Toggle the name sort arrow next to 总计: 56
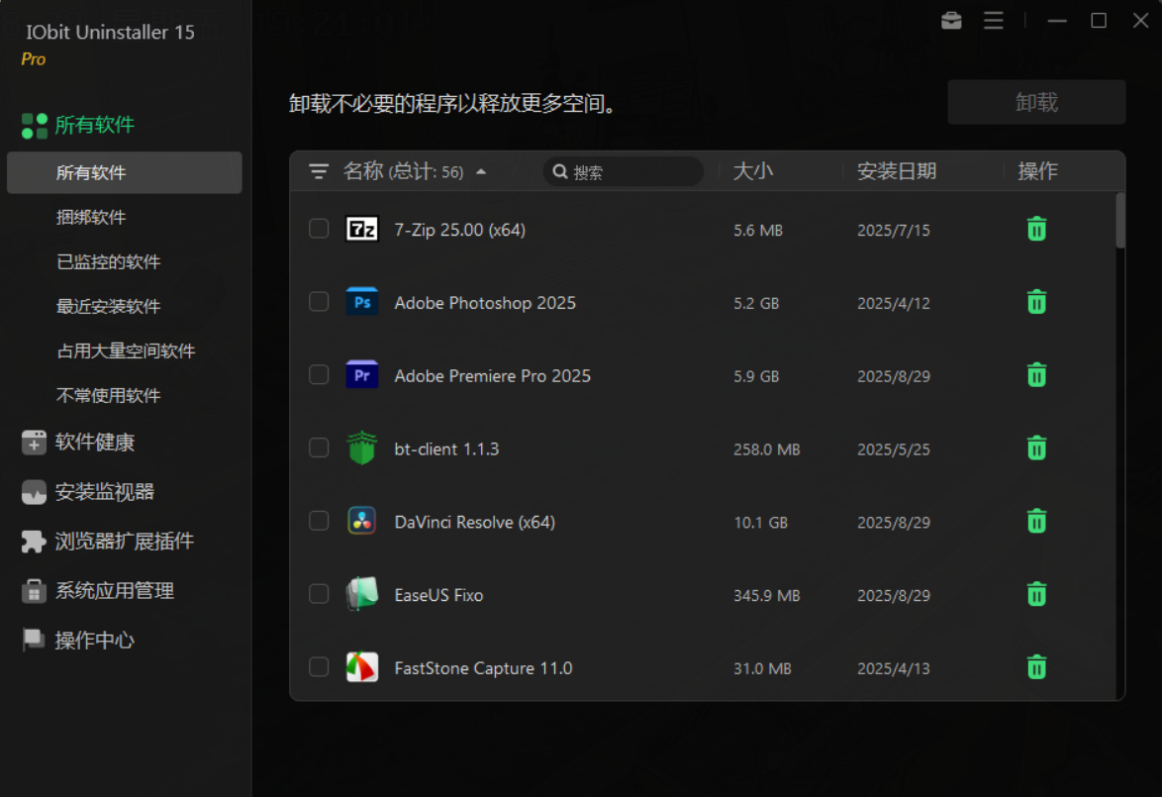Image resolution: width=1162 pixels, height=797 pixels. (x=481, y=172)
